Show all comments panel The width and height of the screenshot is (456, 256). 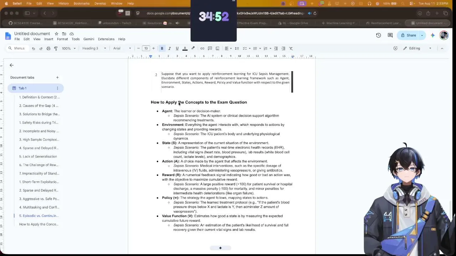pos(390,35)
